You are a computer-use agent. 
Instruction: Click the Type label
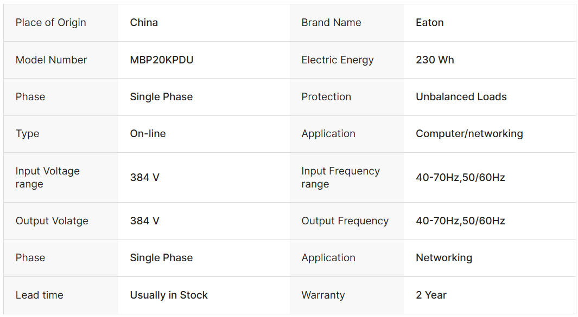pyautogui.click(x=27, y=134)
